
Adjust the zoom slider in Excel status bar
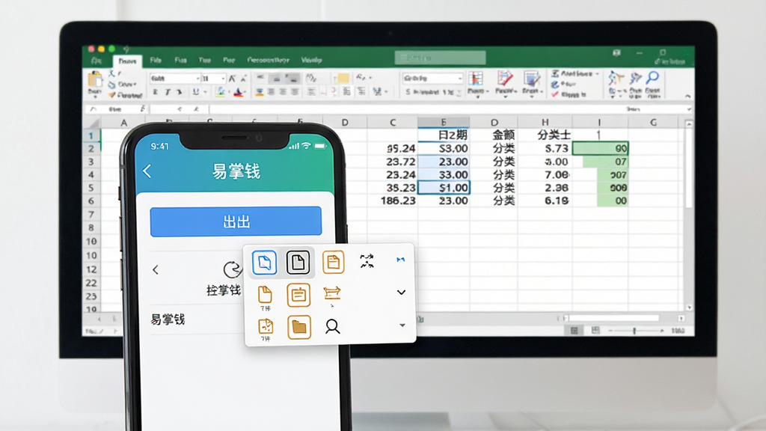click(634, 331)
